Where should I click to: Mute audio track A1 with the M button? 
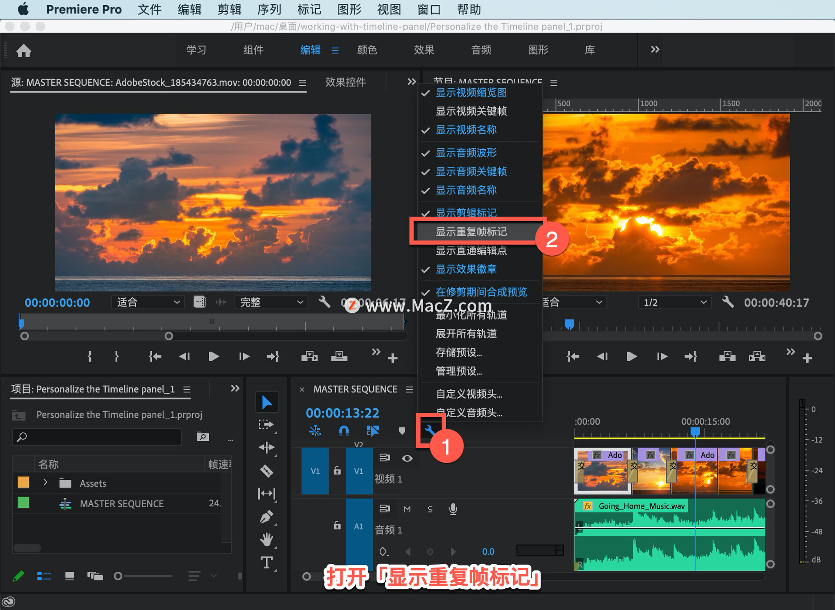pyautogui.click(x=407, y=509)
